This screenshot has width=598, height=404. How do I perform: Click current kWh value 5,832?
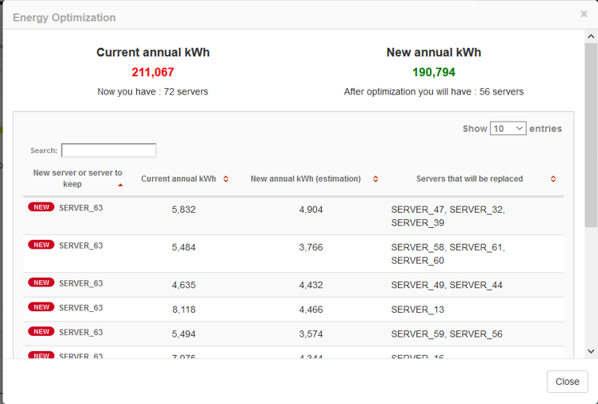183,210
